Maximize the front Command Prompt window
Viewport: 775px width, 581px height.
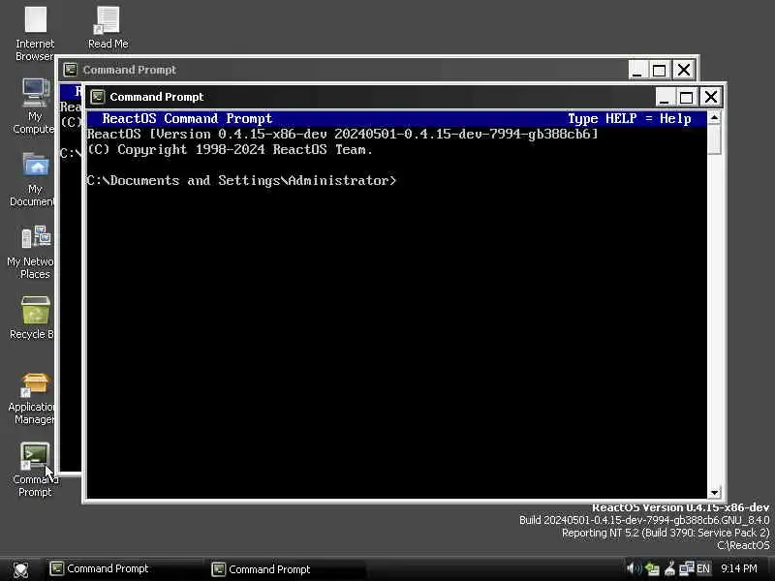pos(686,97)
